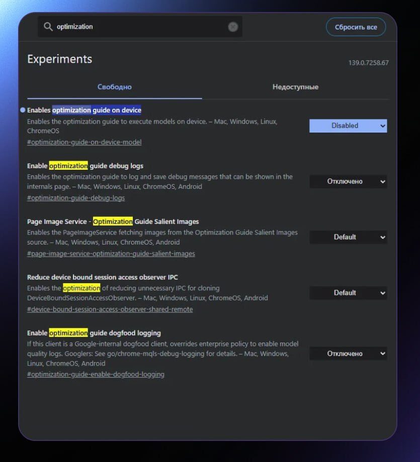Open the Отключено dropdown for optimization guide debug logs
The height and width of the screenshot is (462, 420).
348,181
